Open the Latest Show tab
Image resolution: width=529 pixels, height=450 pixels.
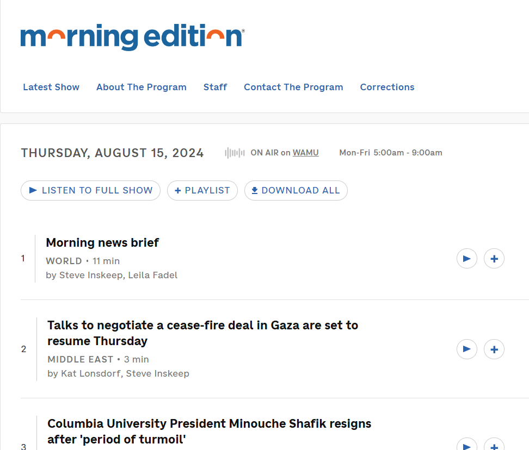tap(51, 87)
